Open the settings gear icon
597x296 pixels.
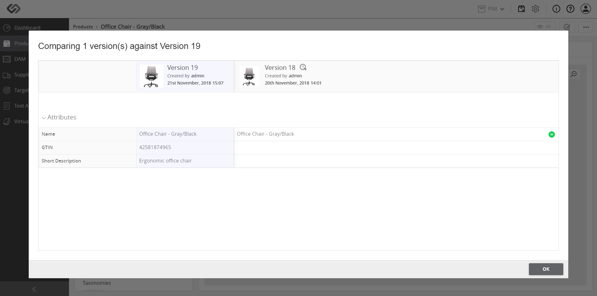click(x=535, y=9)
